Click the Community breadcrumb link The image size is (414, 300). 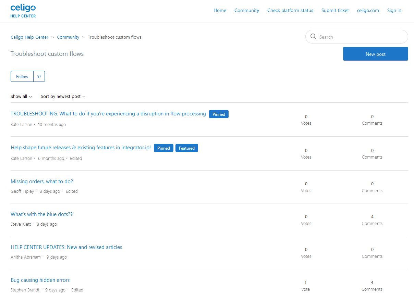tap(68, 37)
